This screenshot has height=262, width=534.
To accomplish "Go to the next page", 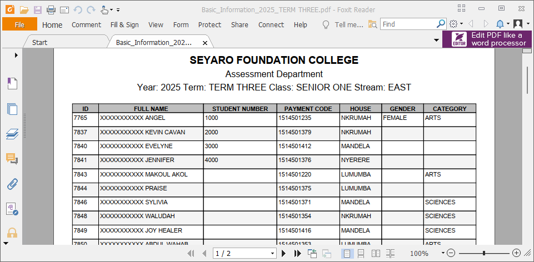I will 284,253.
